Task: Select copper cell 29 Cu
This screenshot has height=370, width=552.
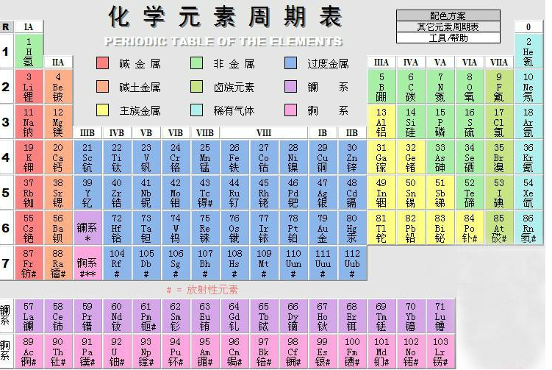Action: coord(323,157)
